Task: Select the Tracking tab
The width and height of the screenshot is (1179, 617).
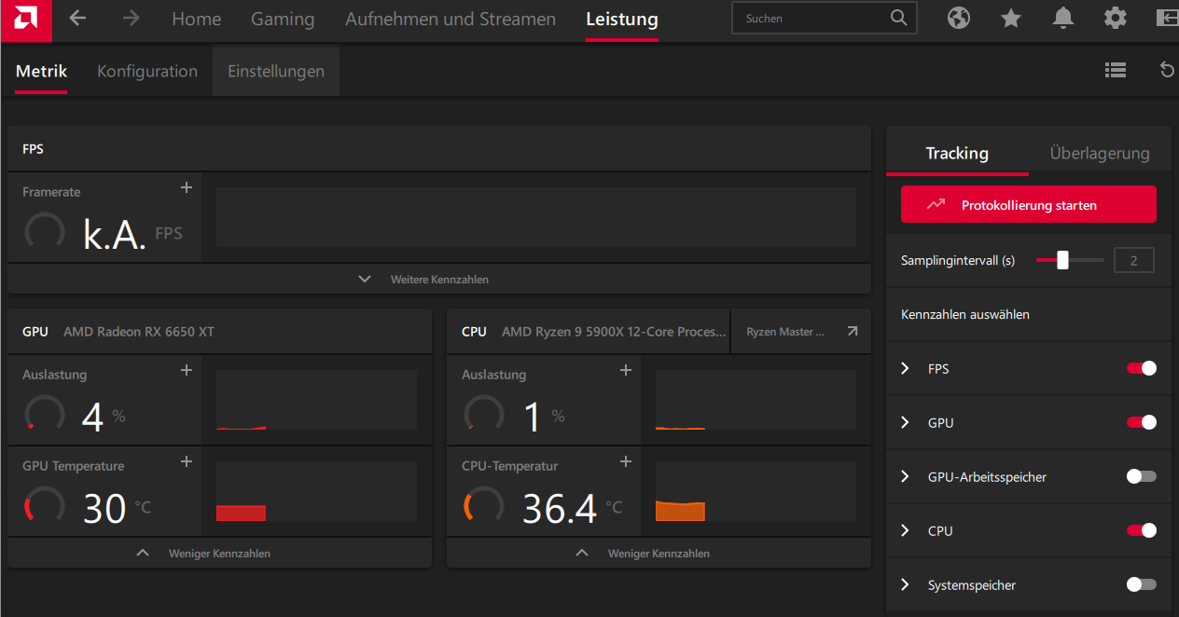Action: tap(957, 153)
